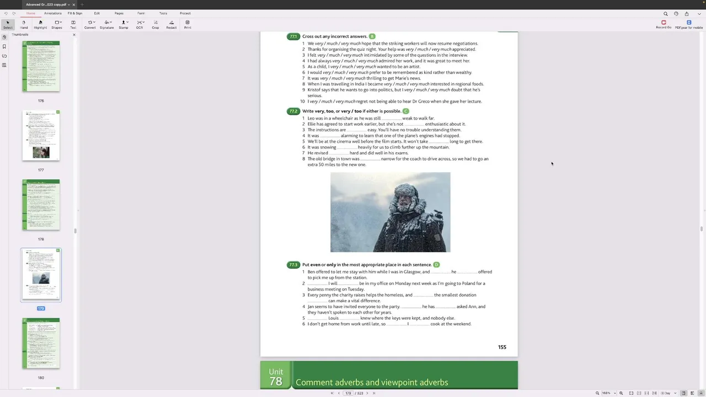
Task: Open the Edit tab
Action: click(97, 13)
